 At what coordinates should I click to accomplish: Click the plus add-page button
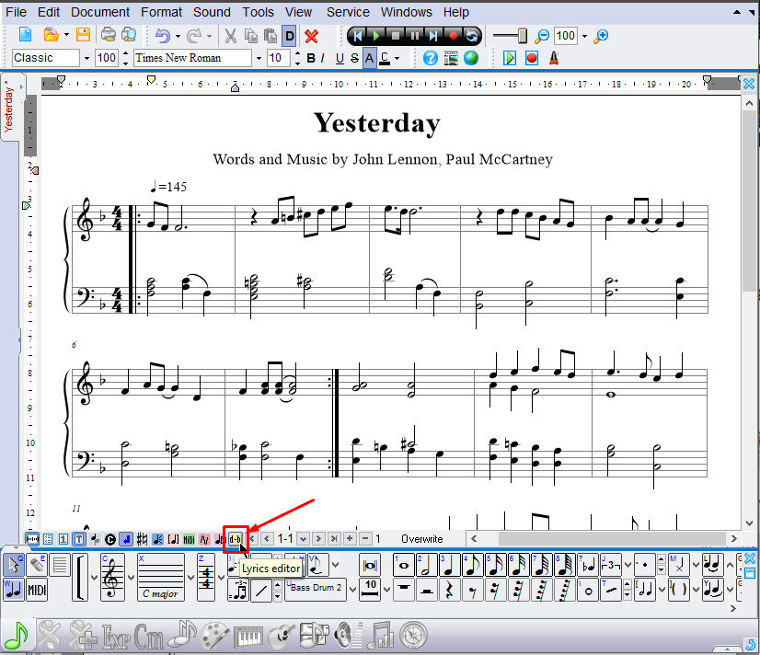350,538
